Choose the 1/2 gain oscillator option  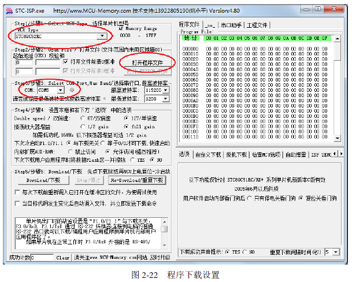[x=81, y=126]
